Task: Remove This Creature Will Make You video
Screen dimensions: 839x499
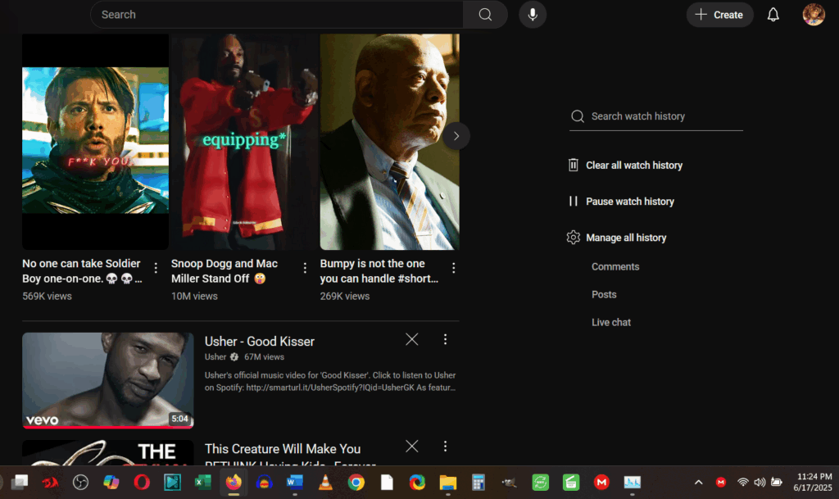Action: [412, 447]
